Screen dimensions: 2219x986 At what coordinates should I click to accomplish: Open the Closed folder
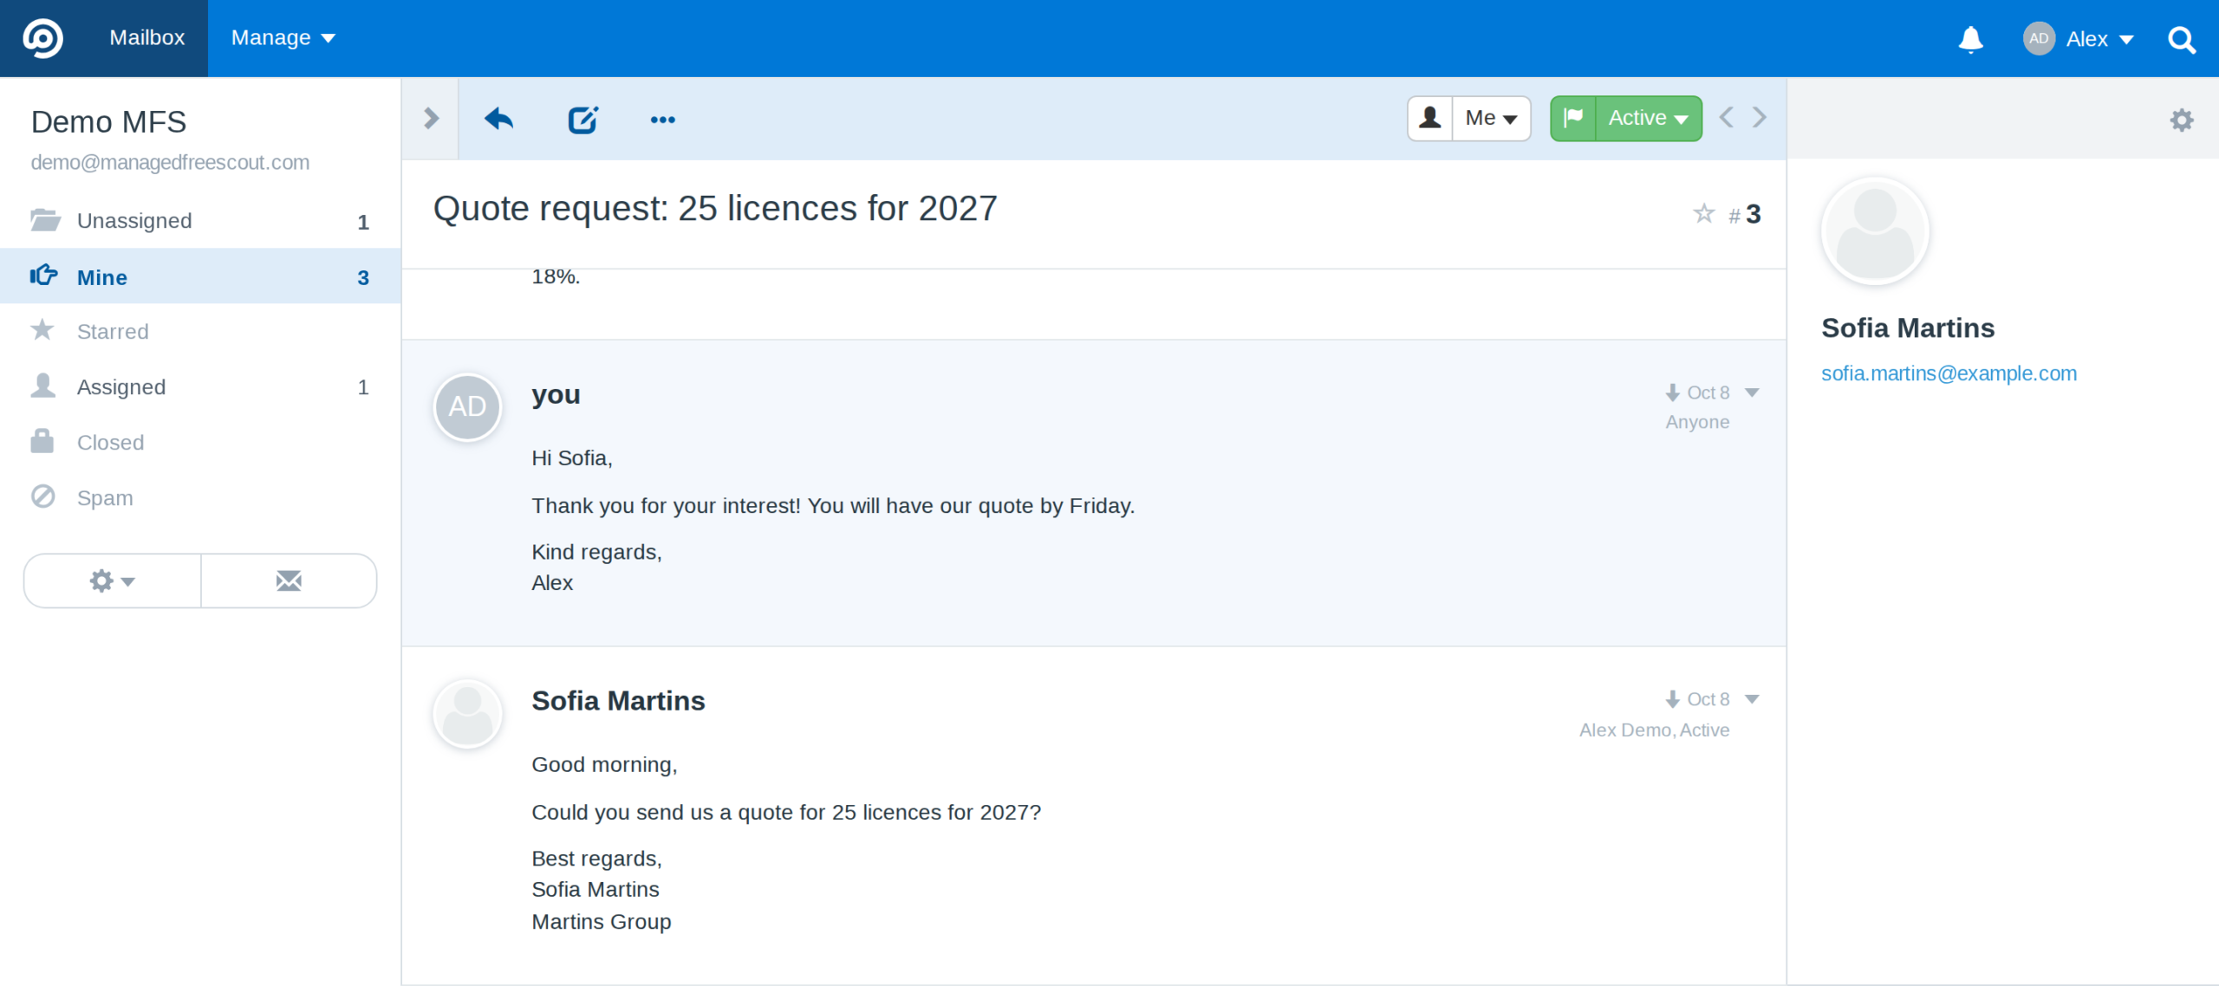200,442
